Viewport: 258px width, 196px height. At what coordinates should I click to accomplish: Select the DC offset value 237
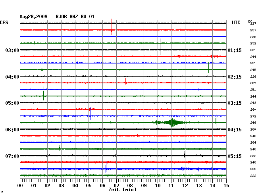(x=253, y=30)
